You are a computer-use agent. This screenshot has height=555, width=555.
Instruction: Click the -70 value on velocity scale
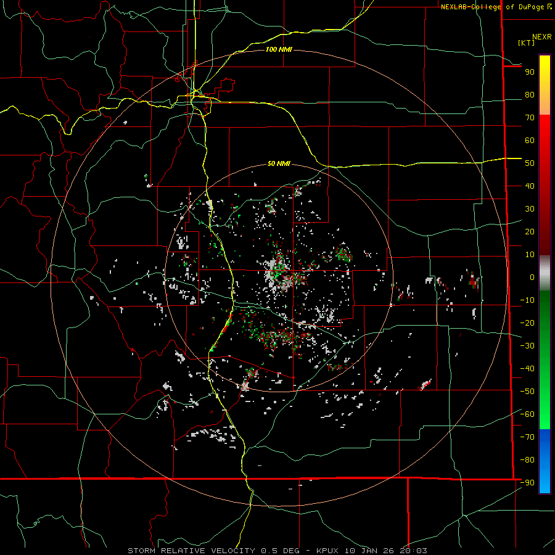coord(527,437)
